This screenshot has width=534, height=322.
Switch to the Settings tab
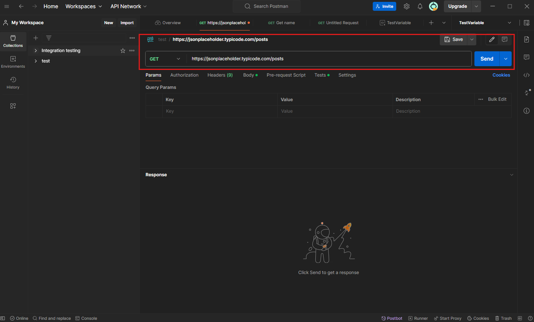click(347, 75)
